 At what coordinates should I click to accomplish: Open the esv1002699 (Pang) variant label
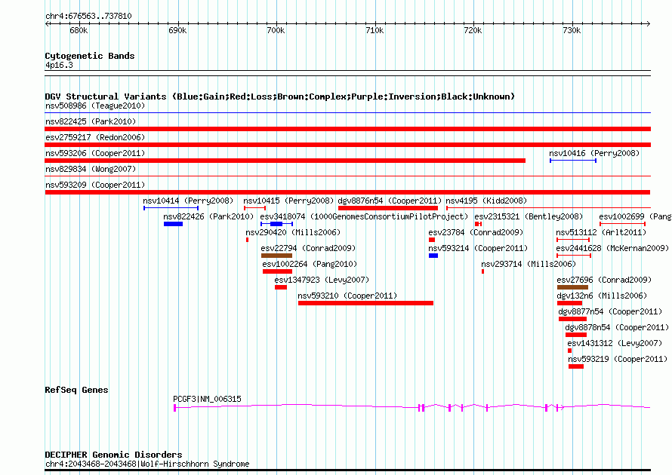(x=635, y=216)
